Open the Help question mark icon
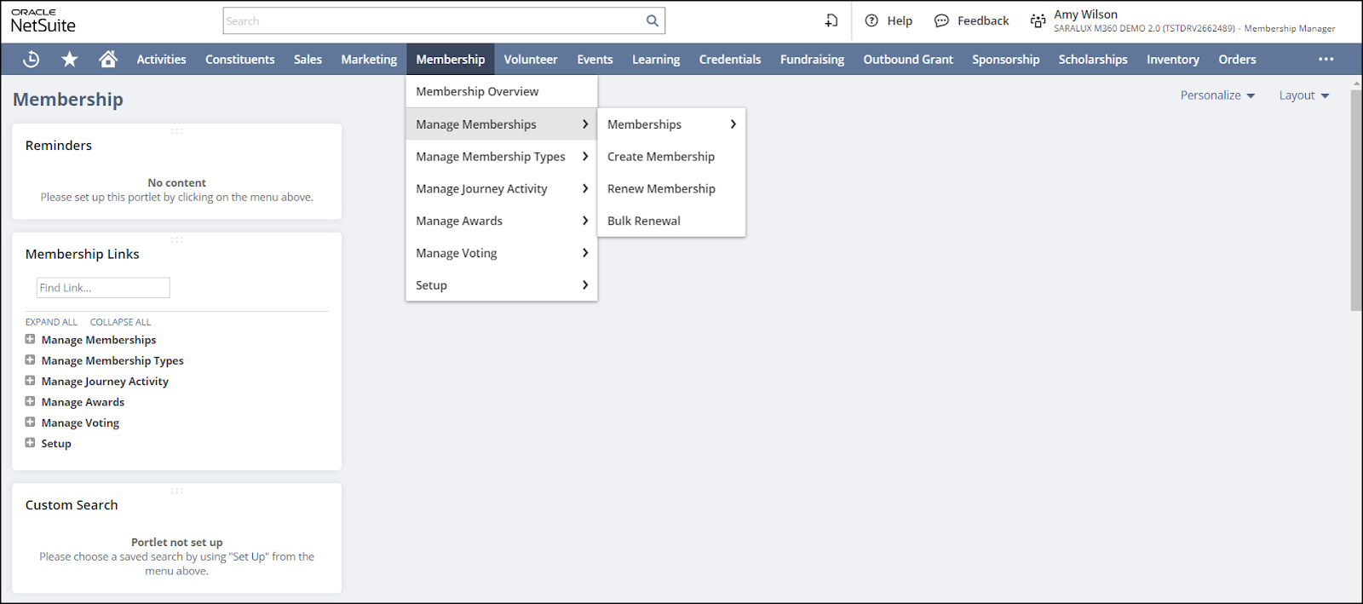This screenshot has height=604, width=1363. coord(871,20)
